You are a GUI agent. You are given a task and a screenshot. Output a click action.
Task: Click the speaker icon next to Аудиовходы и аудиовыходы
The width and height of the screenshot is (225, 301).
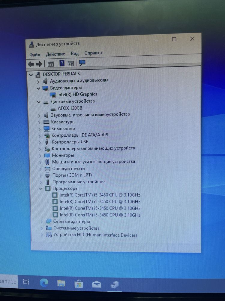pos(45,81)
